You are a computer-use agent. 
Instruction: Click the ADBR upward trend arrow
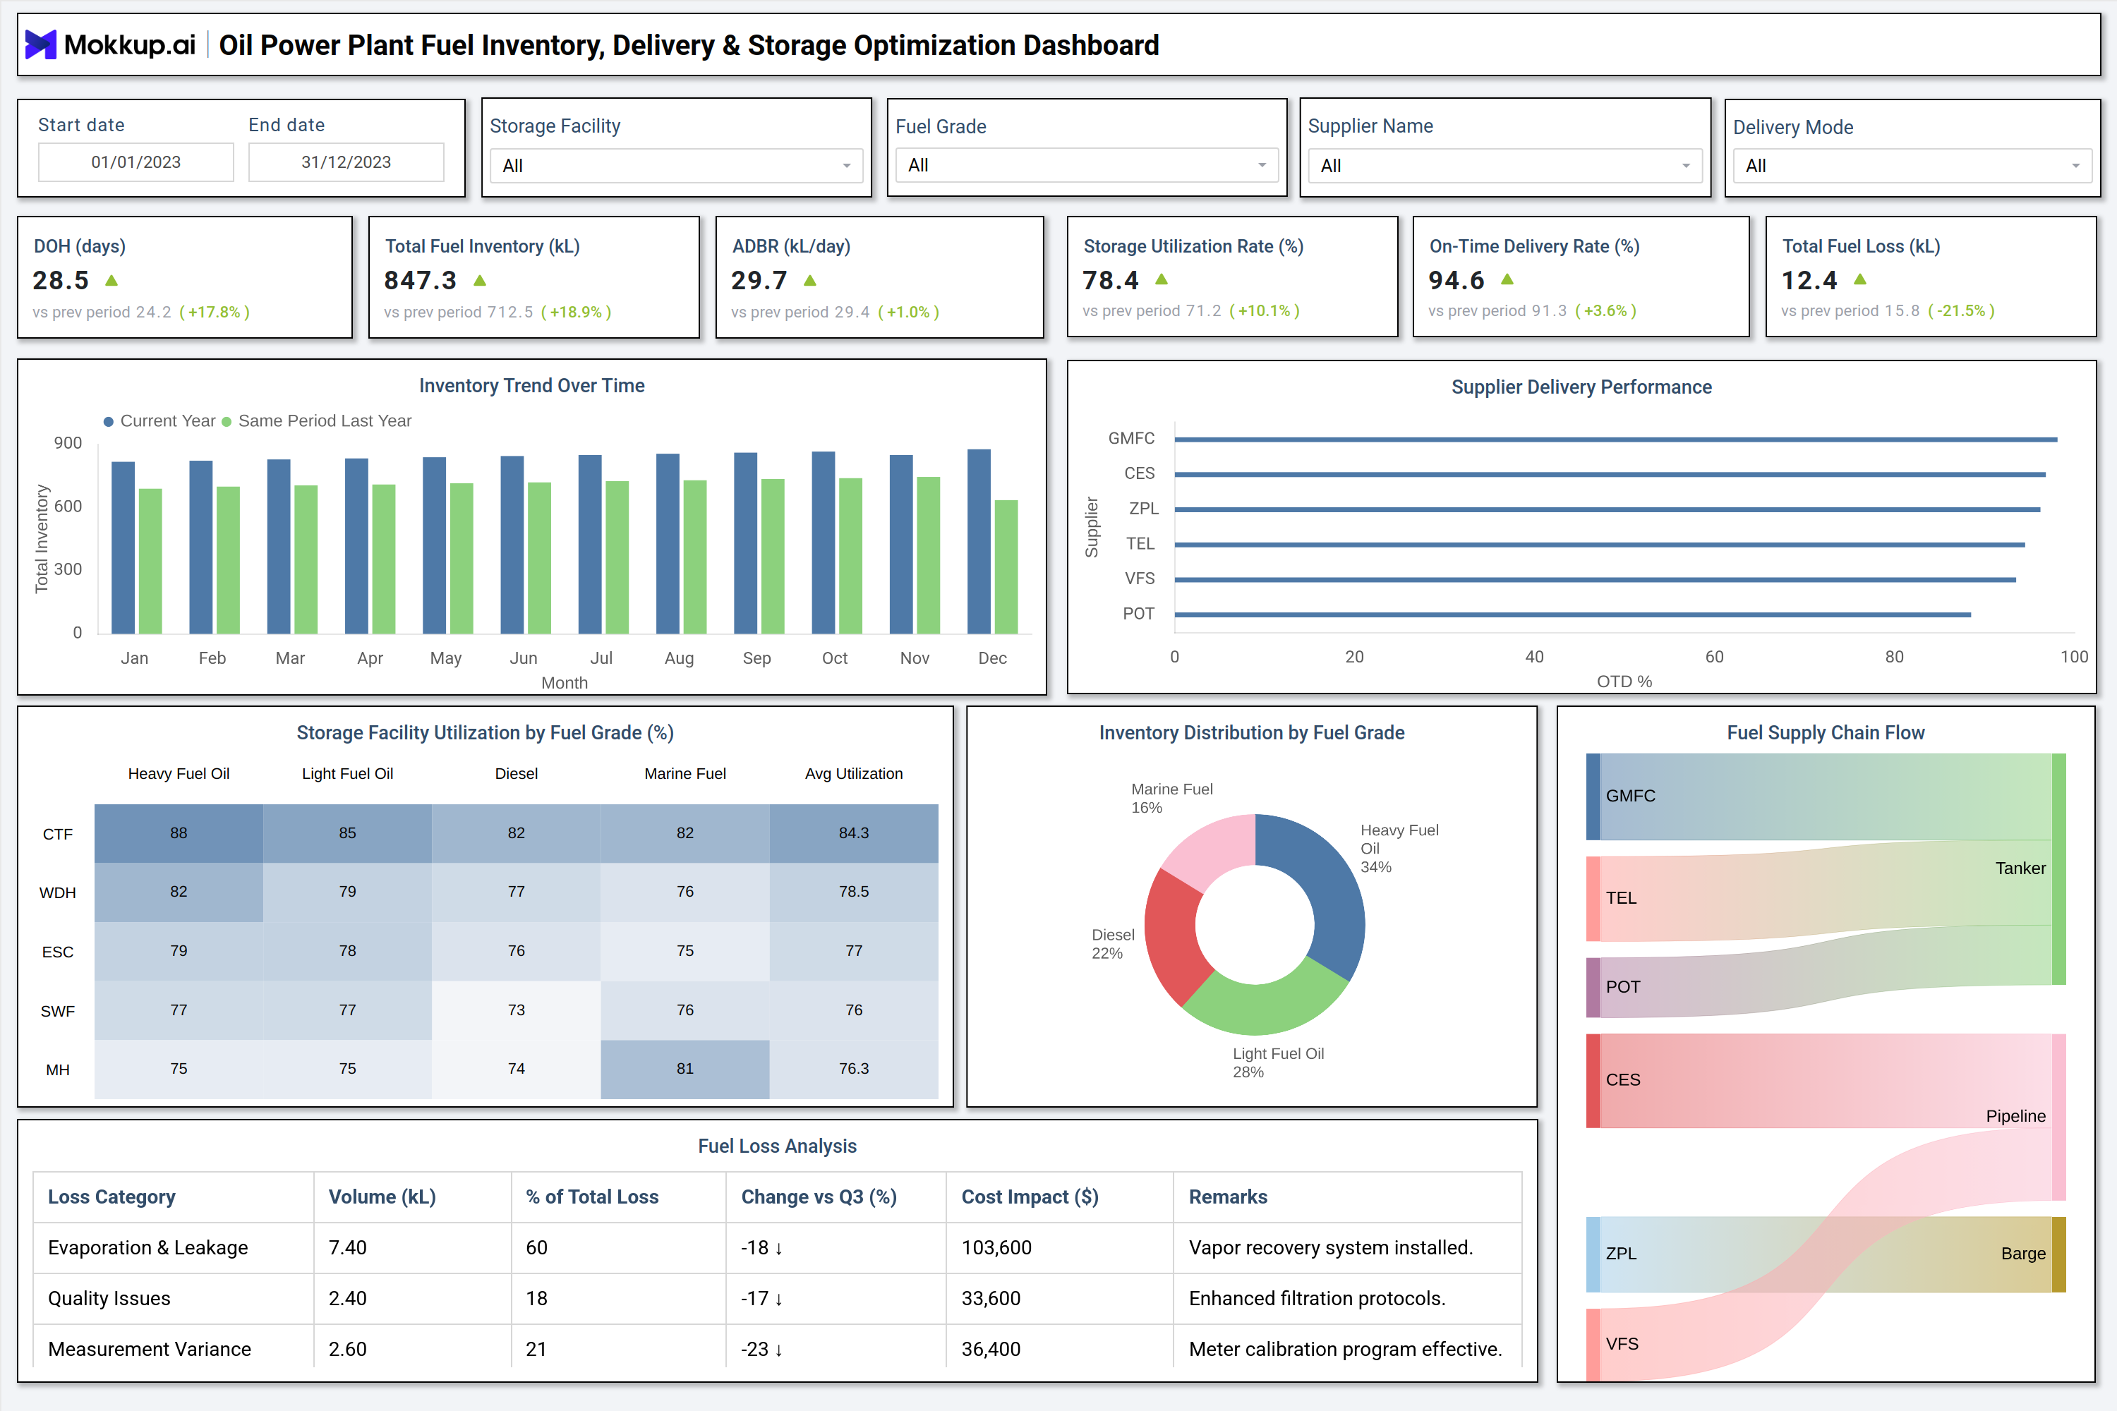810,281
